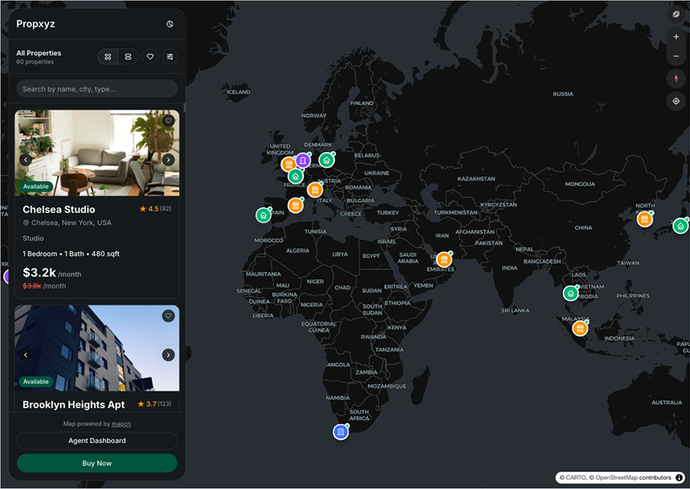This screenshot has width=690, height=489.
Task: Toggle dark mode moon icon
Action: (x=170, y=24)
